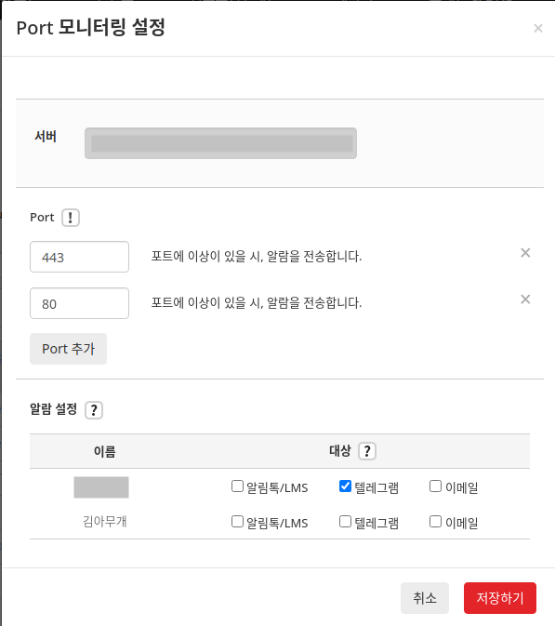This screenshot has width=555, height=626.
Task: Delete the port 80 entry
Action: tap(525, 300)
